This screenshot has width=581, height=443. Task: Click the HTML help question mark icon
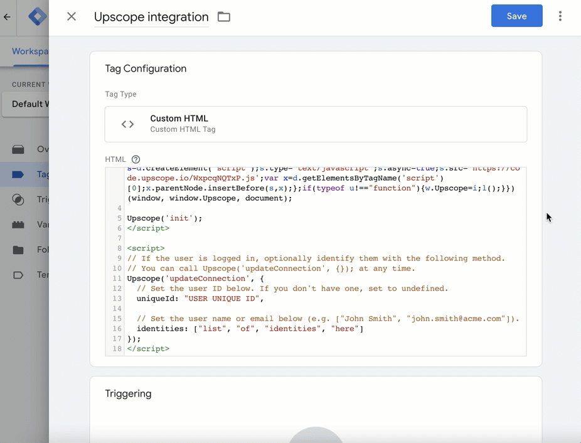tap(136, 159)
